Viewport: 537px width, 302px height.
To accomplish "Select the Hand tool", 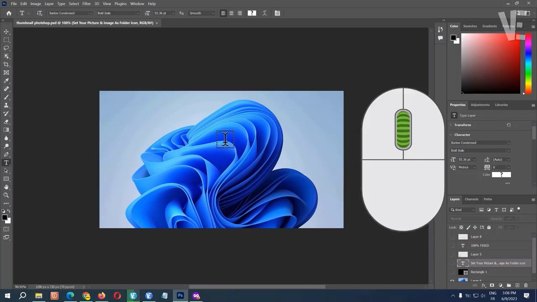I will tap(6, 187).
